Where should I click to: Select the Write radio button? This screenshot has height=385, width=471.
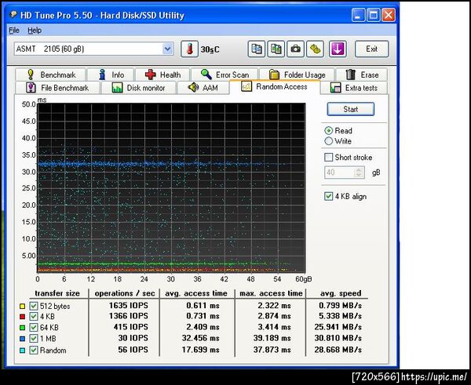click(329, 141)
